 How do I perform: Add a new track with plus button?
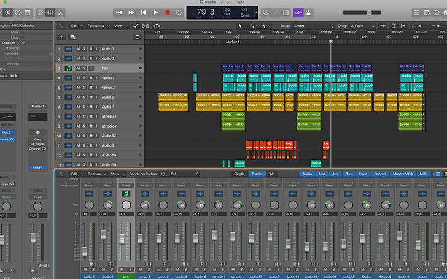(61, 37)
